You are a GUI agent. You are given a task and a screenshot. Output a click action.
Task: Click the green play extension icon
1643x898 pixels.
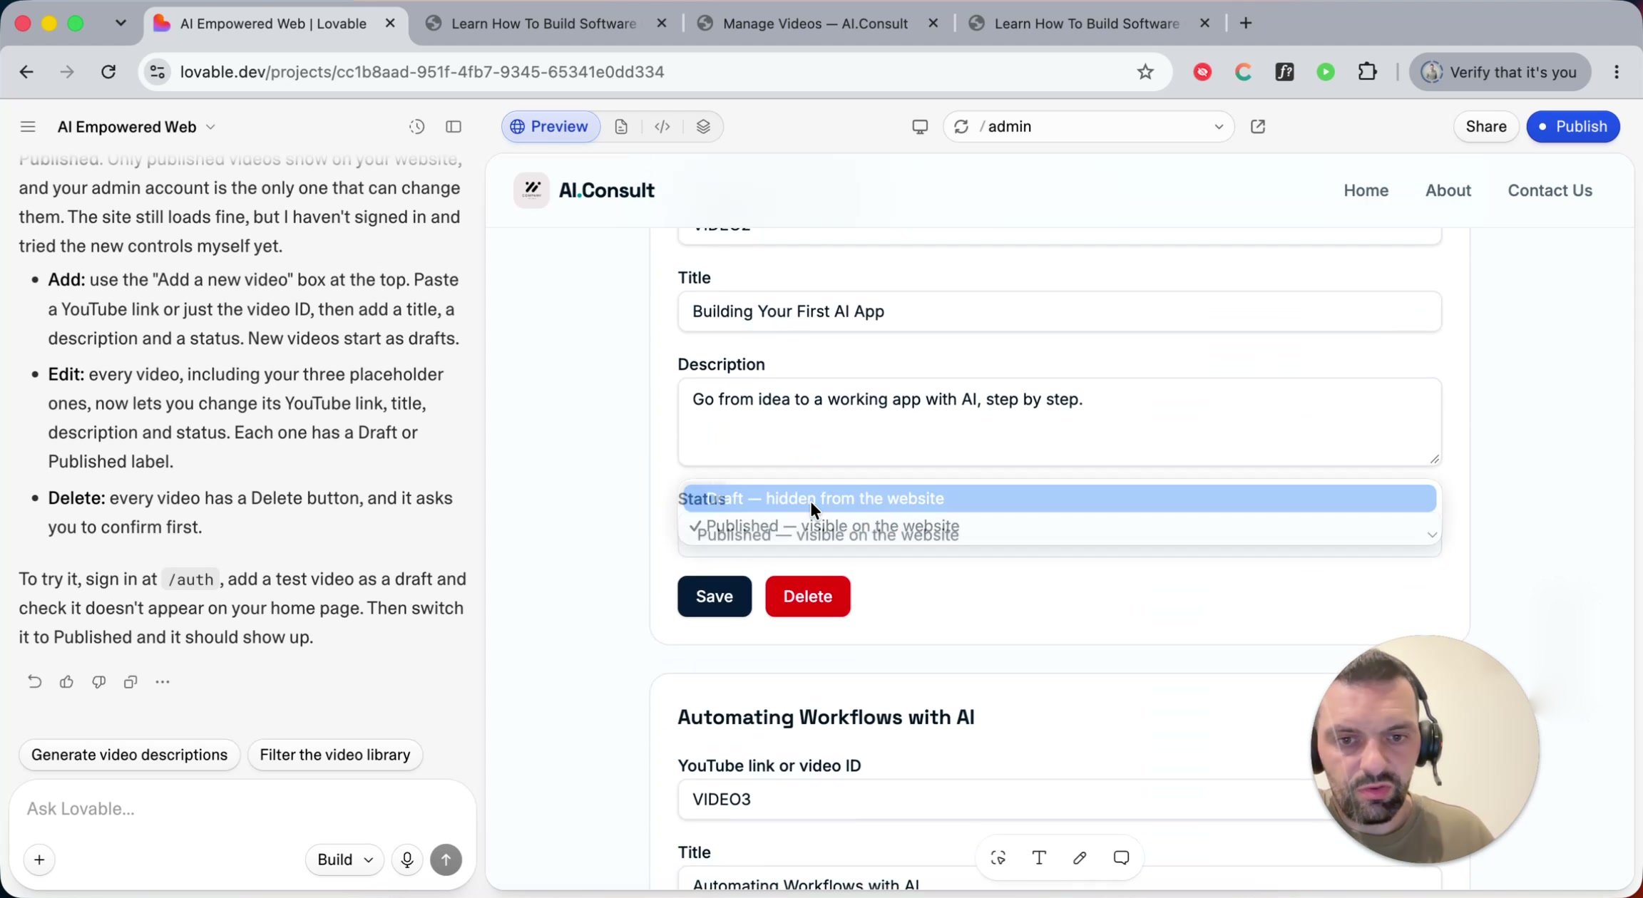tap(1326, 72)
